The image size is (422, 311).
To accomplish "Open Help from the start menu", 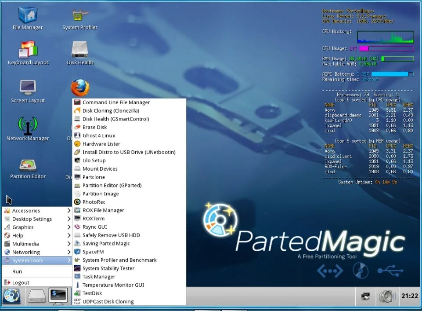I will pos(37,235).
